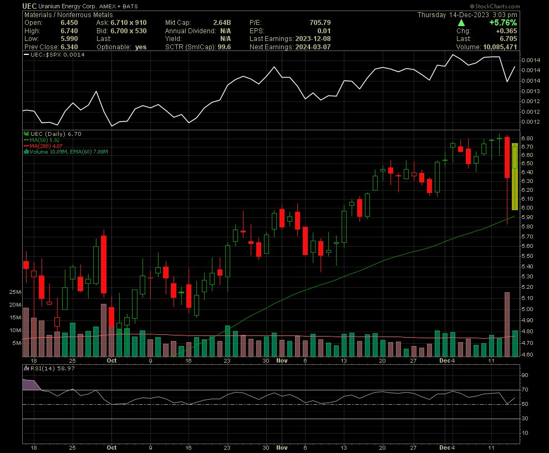
Task: Click the High value 6.740
Action: coord(69,31)
